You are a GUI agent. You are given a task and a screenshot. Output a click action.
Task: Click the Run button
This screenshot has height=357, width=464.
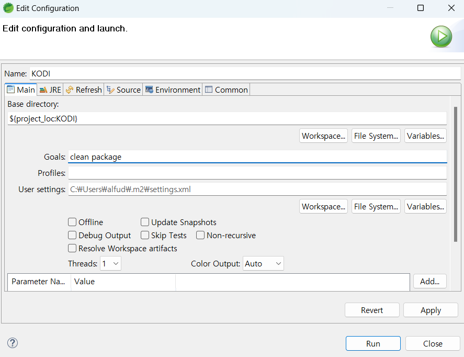pyautogui.click(x=373, y=343)
